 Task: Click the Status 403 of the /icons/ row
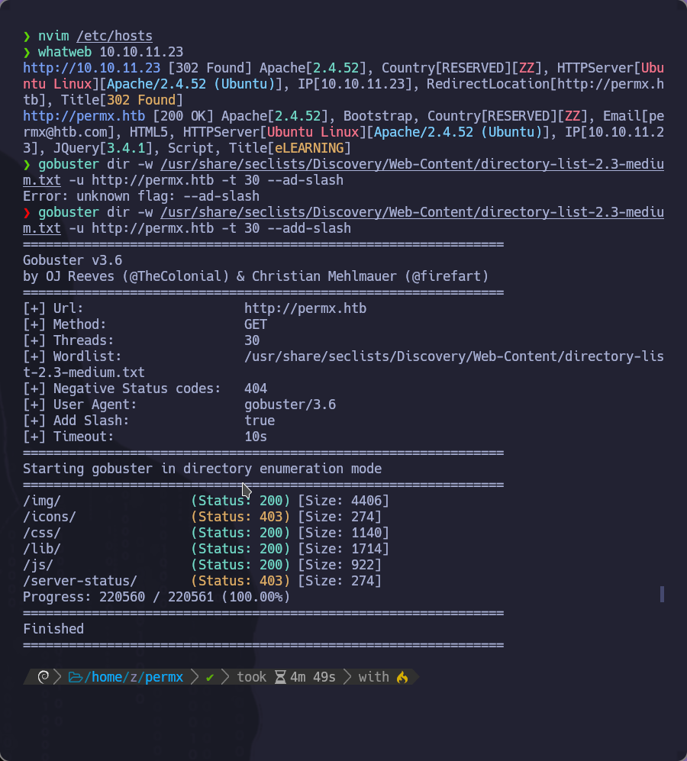[240, 517]
